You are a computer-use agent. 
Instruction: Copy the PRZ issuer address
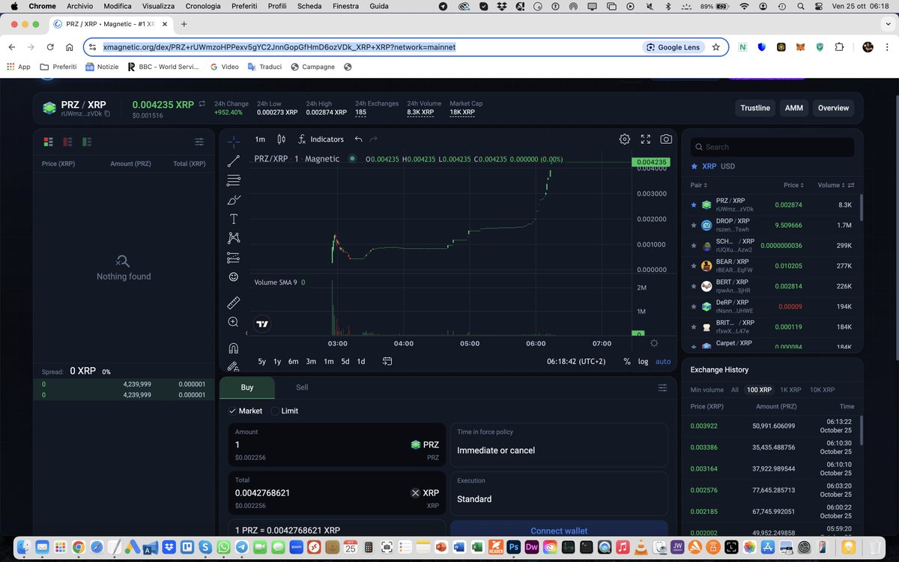[x=107, y=114]
